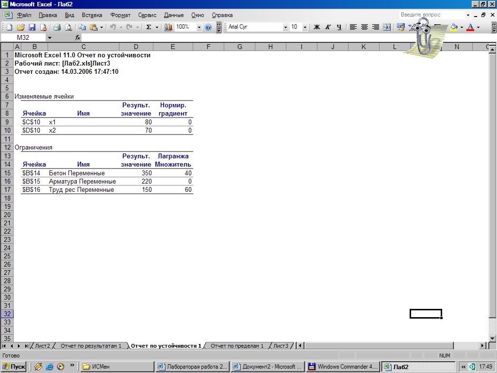
Task: Click Windows Media Player quick launch icon
Action: [x=61, y=367]
